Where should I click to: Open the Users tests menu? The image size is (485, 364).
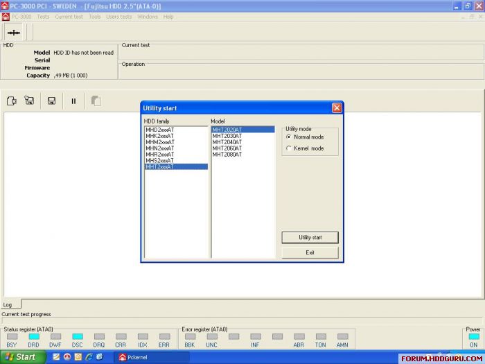(118, 17)
